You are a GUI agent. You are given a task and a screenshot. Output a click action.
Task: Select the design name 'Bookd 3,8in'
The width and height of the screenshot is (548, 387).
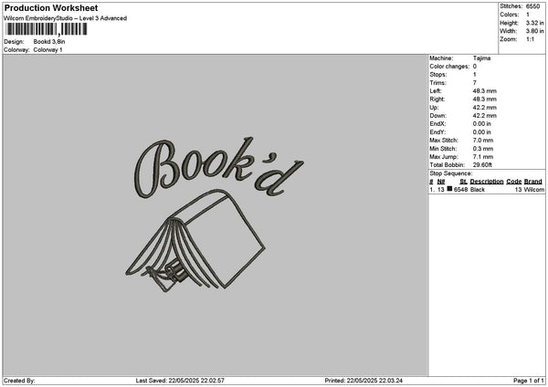coord(49,42)
